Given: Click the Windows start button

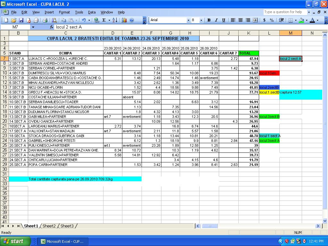Looking at the screenshot, I should point(15,241).
